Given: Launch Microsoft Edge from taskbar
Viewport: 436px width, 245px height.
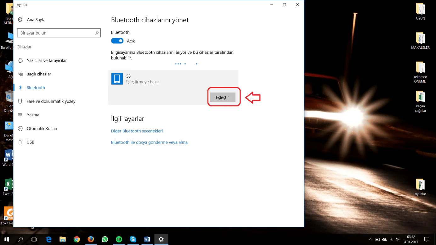Looking at the screenshot, I should click(49, 239).
